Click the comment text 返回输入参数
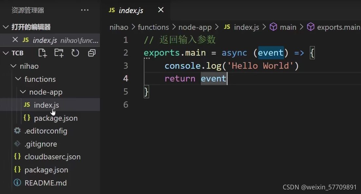 click(187, 40)
